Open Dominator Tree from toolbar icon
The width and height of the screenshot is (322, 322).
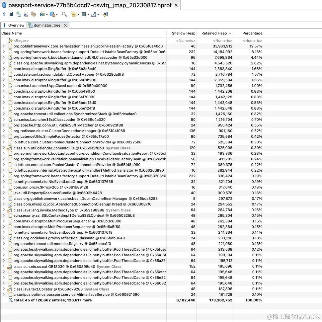coord(19,14)
